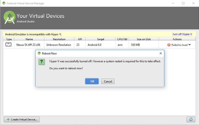Cancel the Reboot Now dialog
This screenshot has width=199, height=125.
click(108, 81)
